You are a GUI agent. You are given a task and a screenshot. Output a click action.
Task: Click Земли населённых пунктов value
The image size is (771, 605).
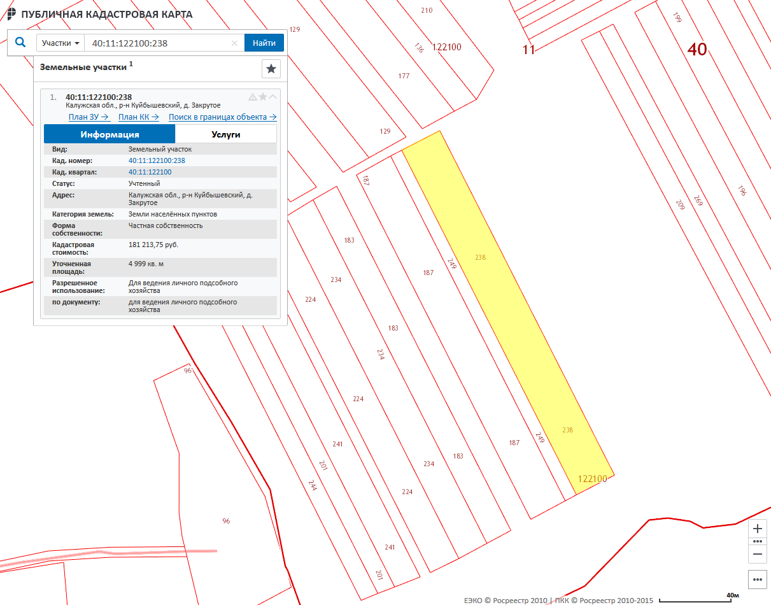[x=173, y=214]
